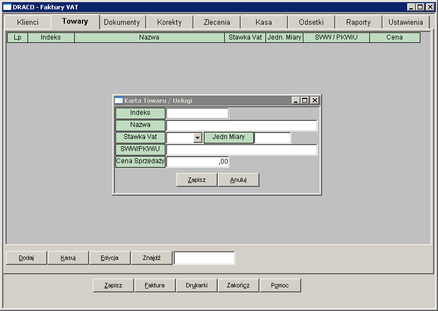This screenshot has width=438, height=311.
Task: Click the bottom Zapisz button
Action: point(113,285)
